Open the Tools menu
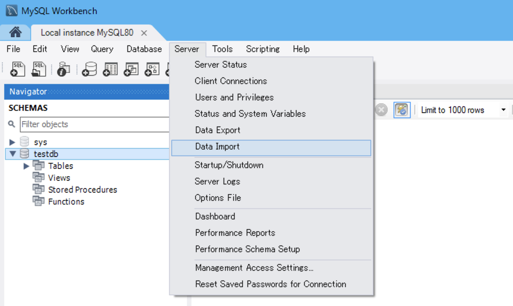The height and width of the screenshot is (306, 513). point(222,49)
